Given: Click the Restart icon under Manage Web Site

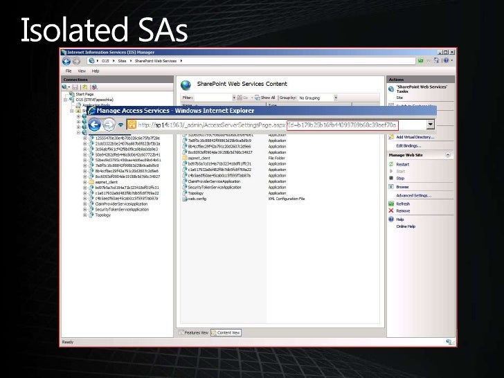Looking at the screenshot, I should coord(391,164).
